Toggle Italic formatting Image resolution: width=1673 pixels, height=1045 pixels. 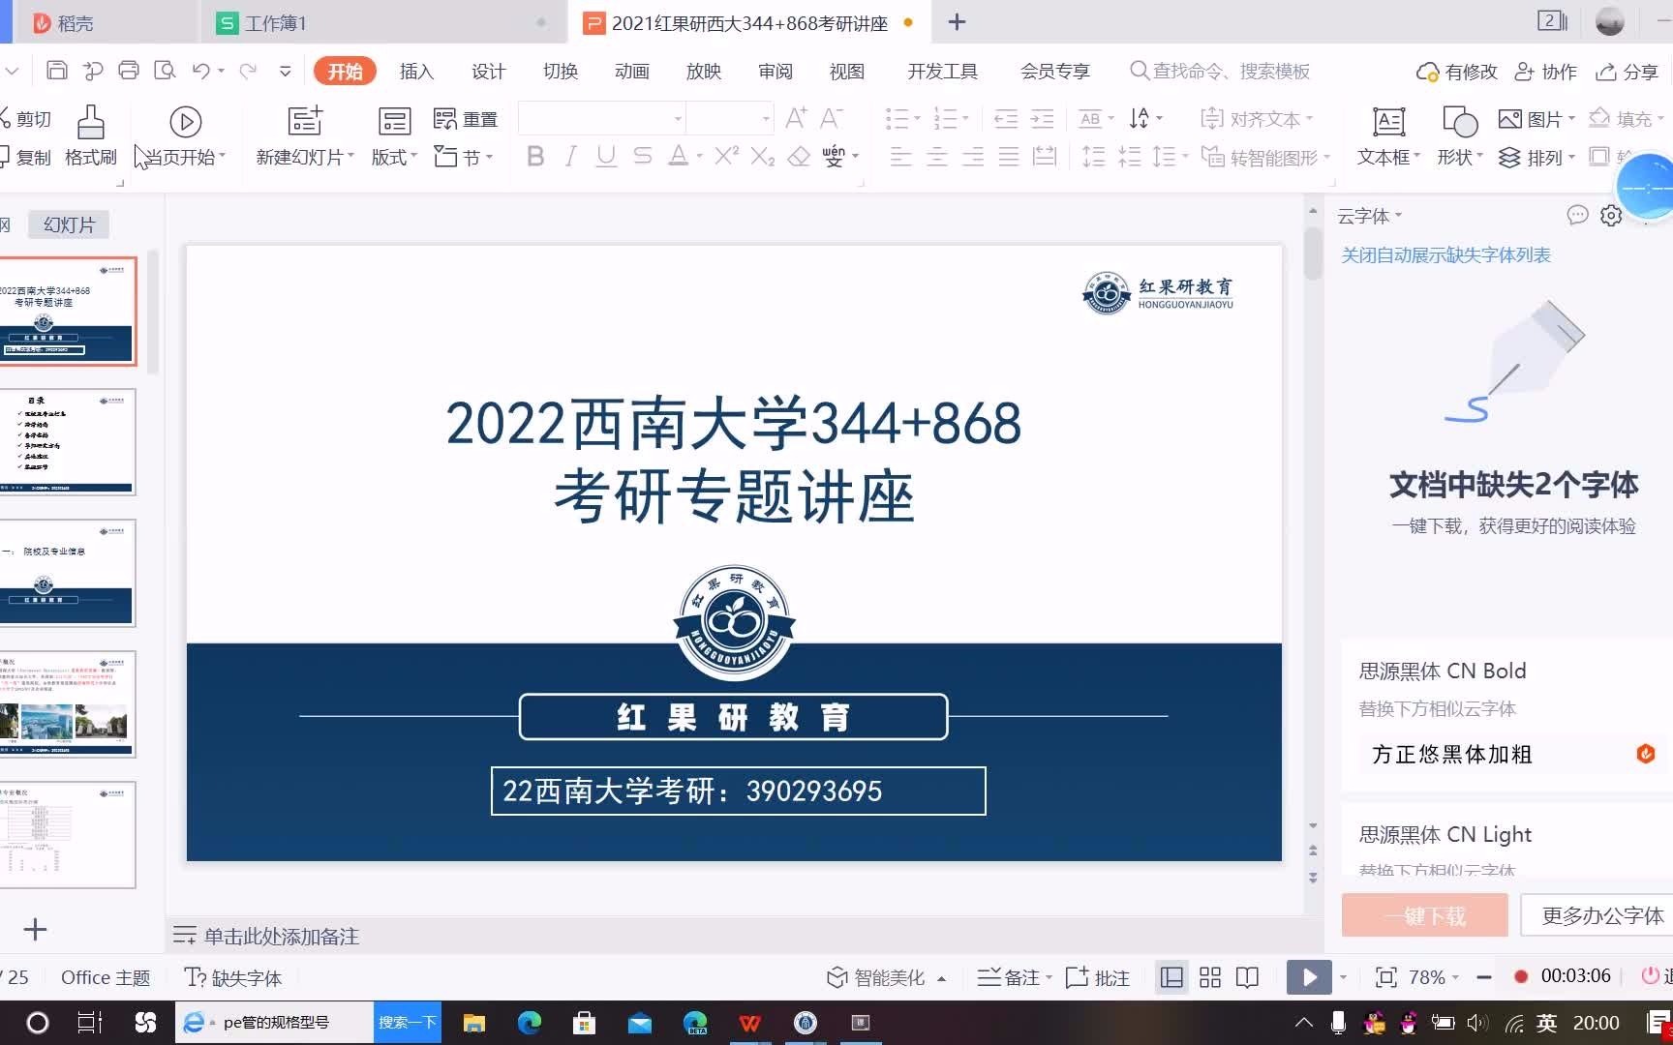571,156
